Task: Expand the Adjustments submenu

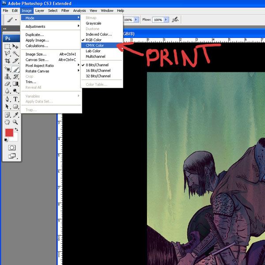Action: coord(50,26)
